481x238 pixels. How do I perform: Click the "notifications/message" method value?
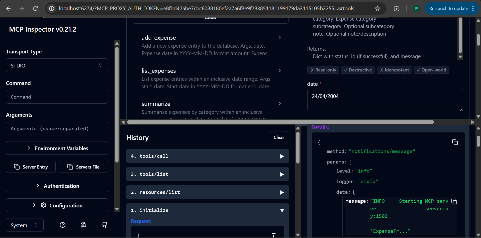(382, 151)
